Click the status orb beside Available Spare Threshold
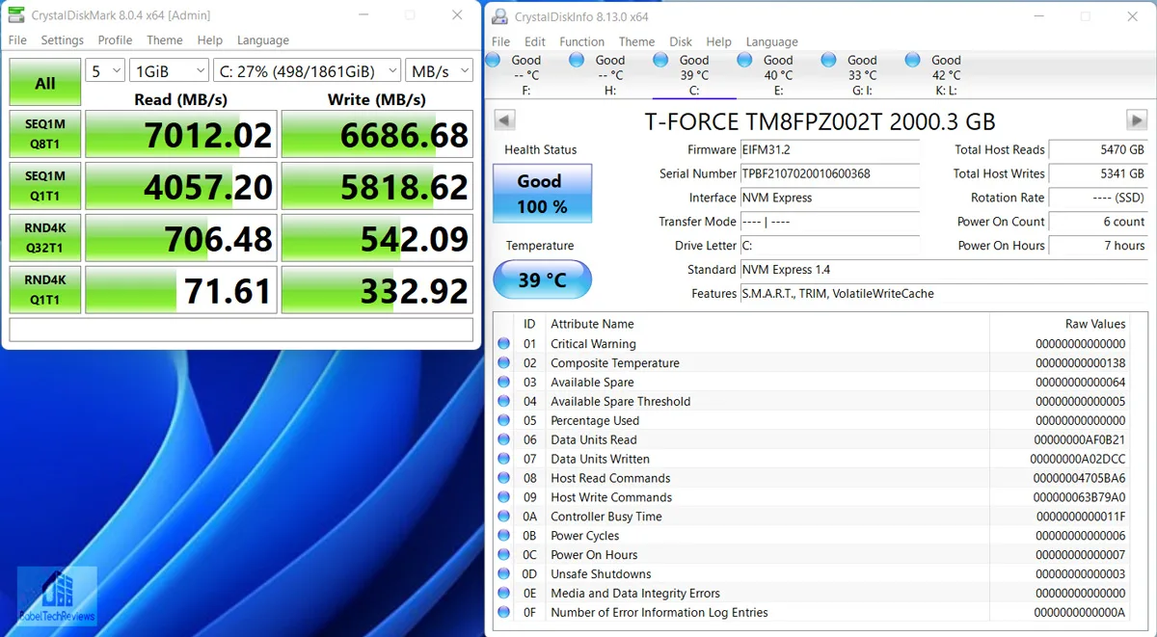 pos(504,401)
